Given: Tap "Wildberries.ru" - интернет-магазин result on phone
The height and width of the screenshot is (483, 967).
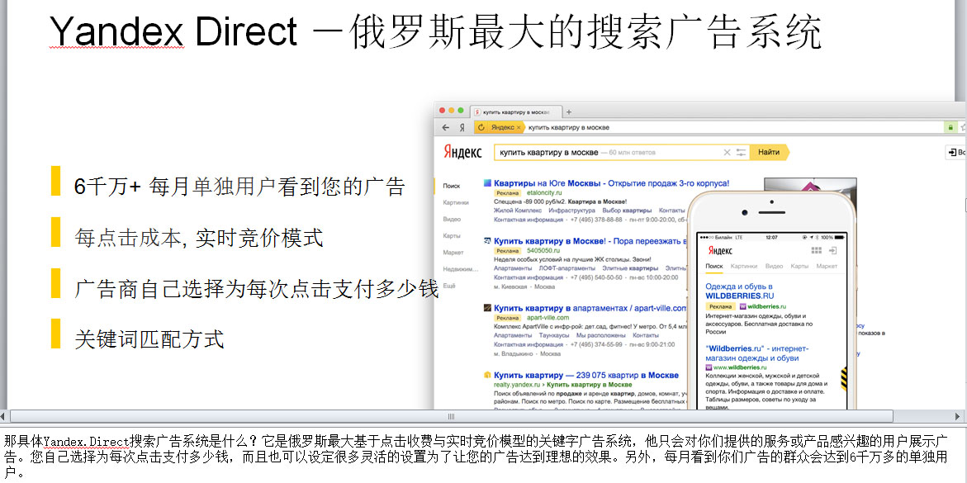Looking at the screenshot, I should [756, 353].
